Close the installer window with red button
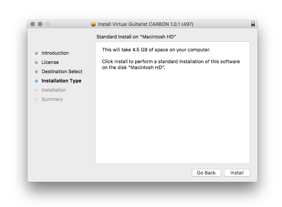The image size is (282, 207). click(33, 24)
